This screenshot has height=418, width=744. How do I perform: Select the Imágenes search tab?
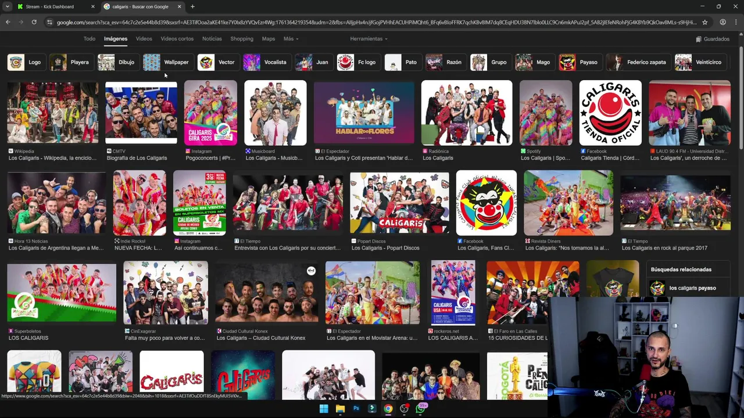(116, 39)
